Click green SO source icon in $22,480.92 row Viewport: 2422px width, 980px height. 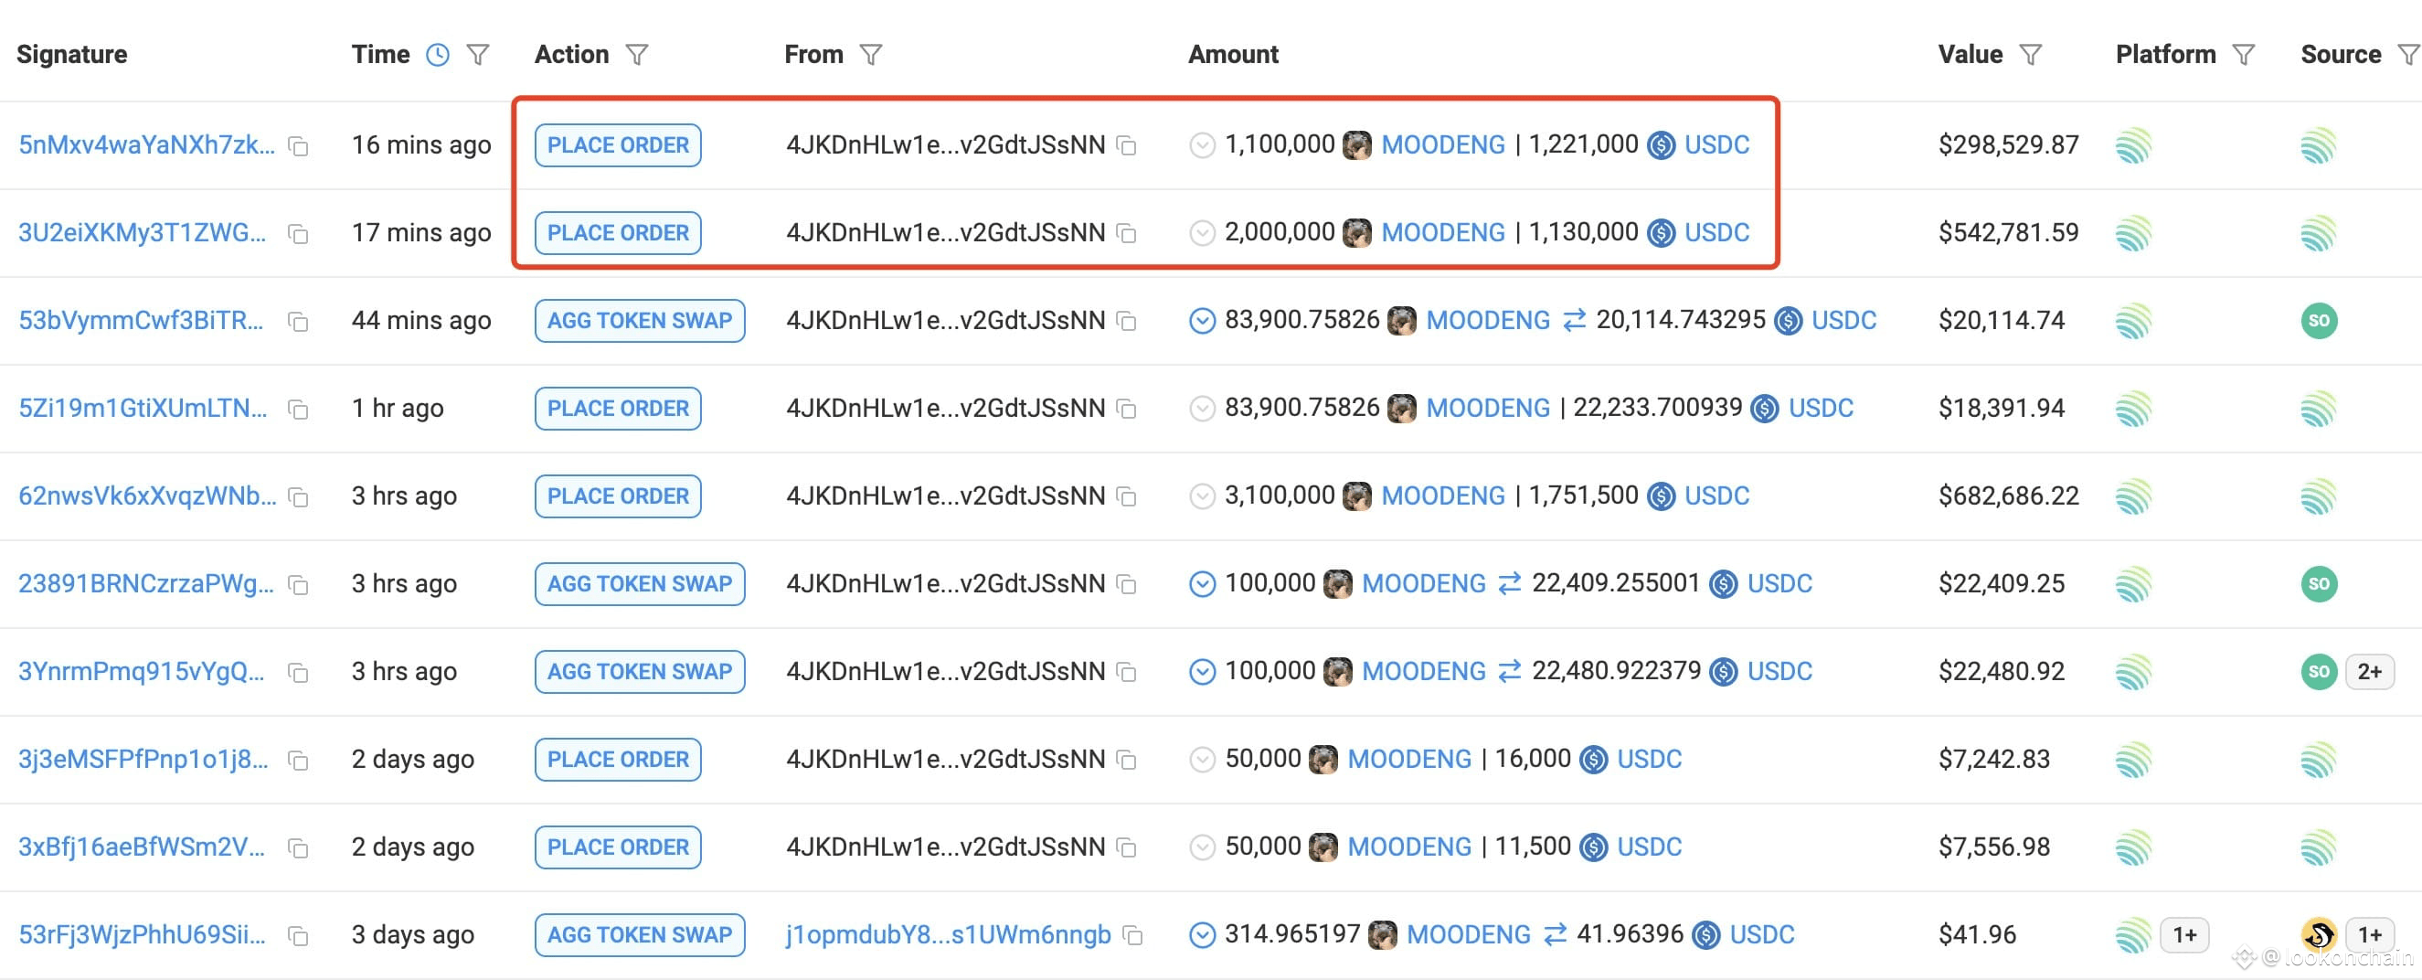coord(2319,672)
